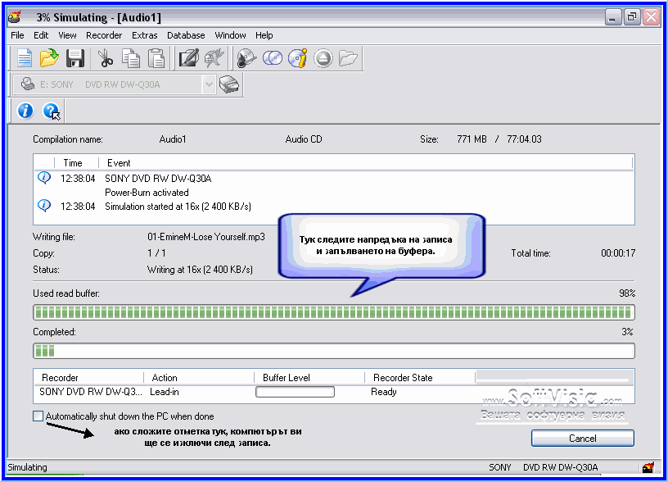Select the 'Simulation started at 16x' event text

point(178,207)
